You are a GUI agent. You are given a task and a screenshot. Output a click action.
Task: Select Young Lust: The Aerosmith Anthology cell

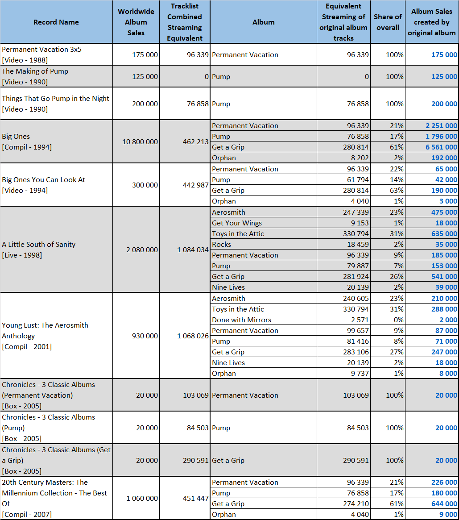pyautogui.click(x=56, y=336)
